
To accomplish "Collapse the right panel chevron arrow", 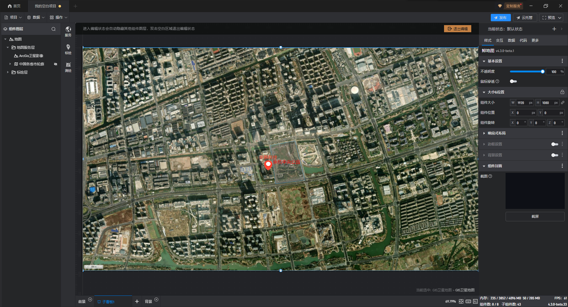I will pyautogui.click(x=561, y=29).
